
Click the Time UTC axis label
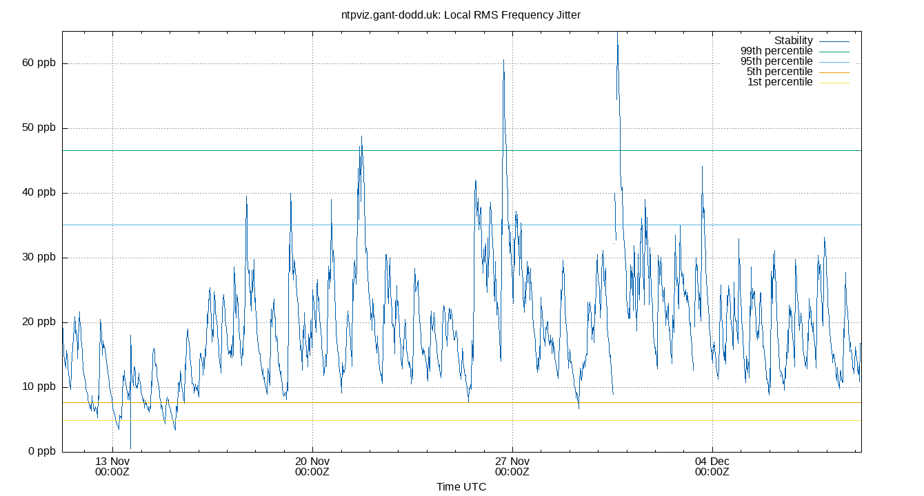tap(462, 486)
